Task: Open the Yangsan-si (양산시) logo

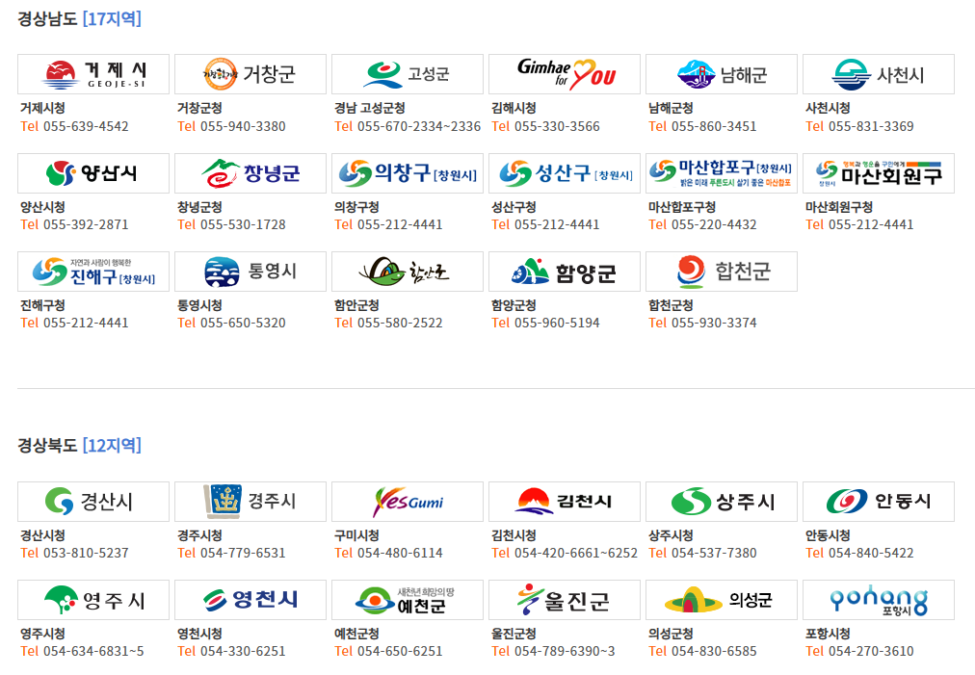Action: click(x=92, y=173)
